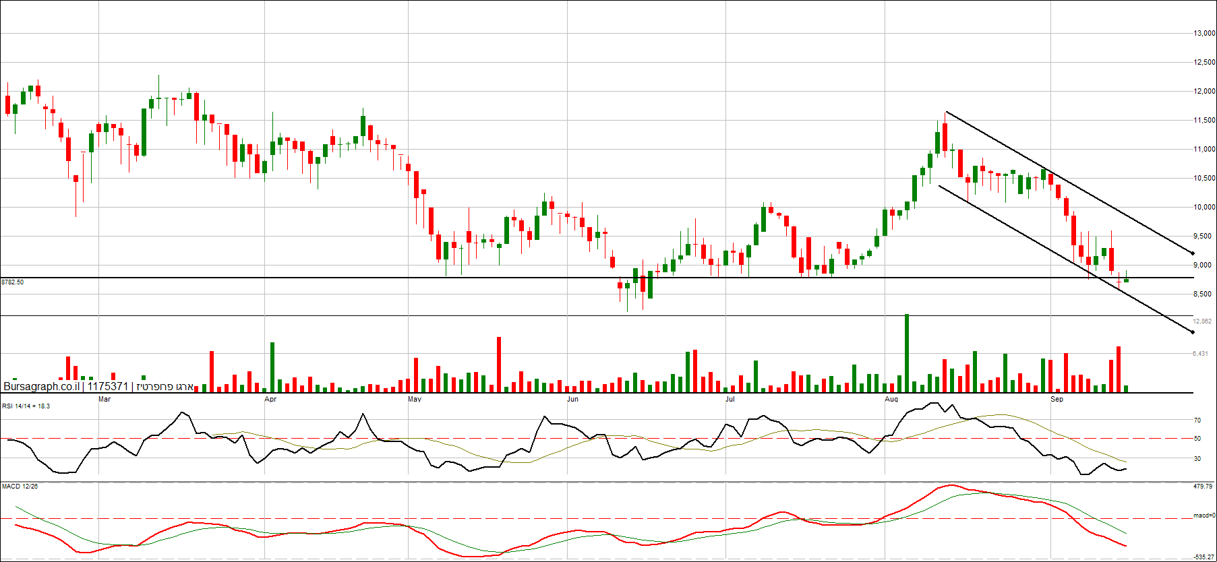Click the 479.79 MACD scale value
The height and width of the screenshot is (562, 1217).
1203,486
